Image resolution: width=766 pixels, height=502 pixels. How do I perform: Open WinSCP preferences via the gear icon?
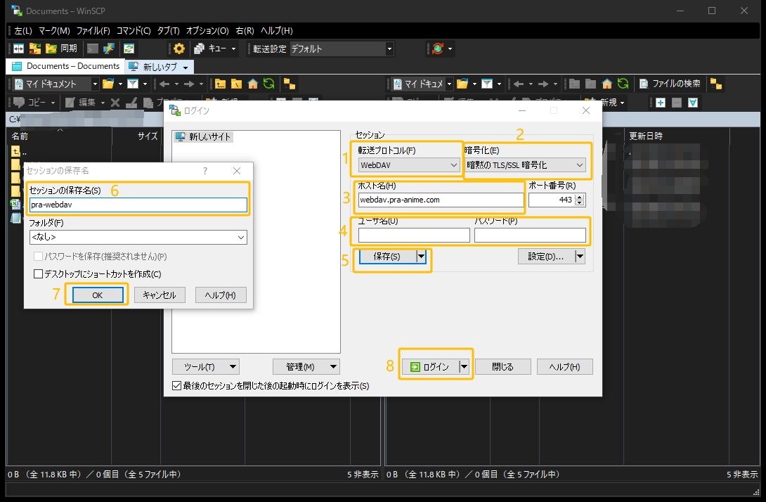click(178, 49)
